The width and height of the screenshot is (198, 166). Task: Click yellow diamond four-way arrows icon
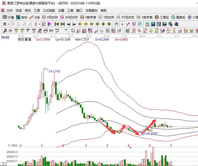click(109, 24)
